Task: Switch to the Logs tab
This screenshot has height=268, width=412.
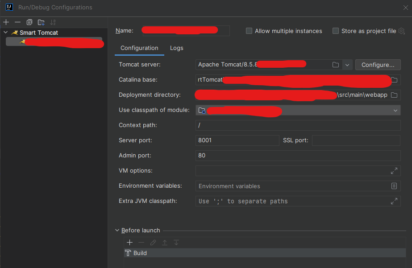Action: [x=177, y=48]
